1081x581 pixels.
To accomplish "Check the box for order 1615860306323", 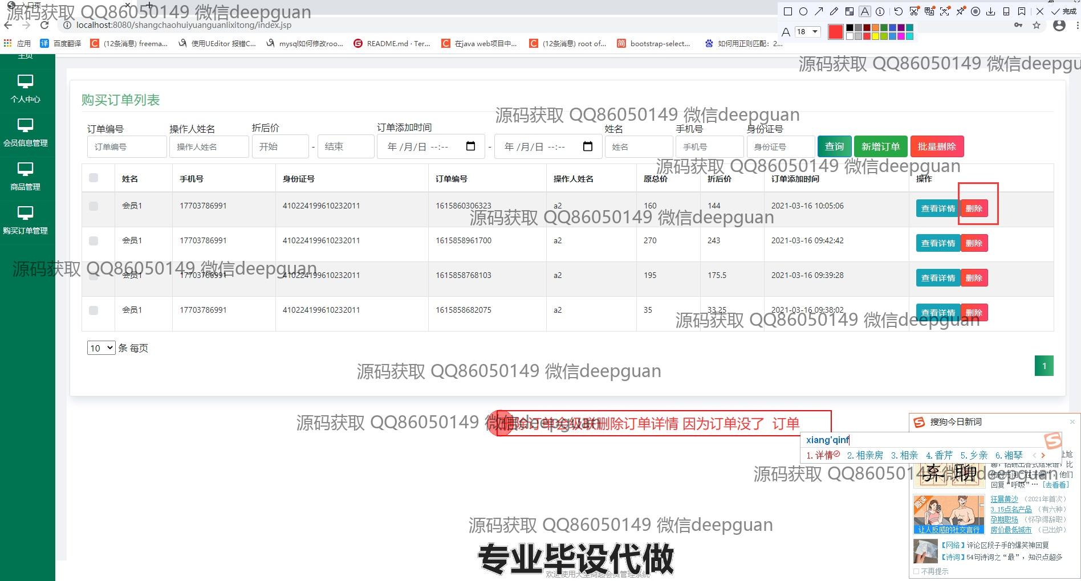I will (x=94, y=206).
